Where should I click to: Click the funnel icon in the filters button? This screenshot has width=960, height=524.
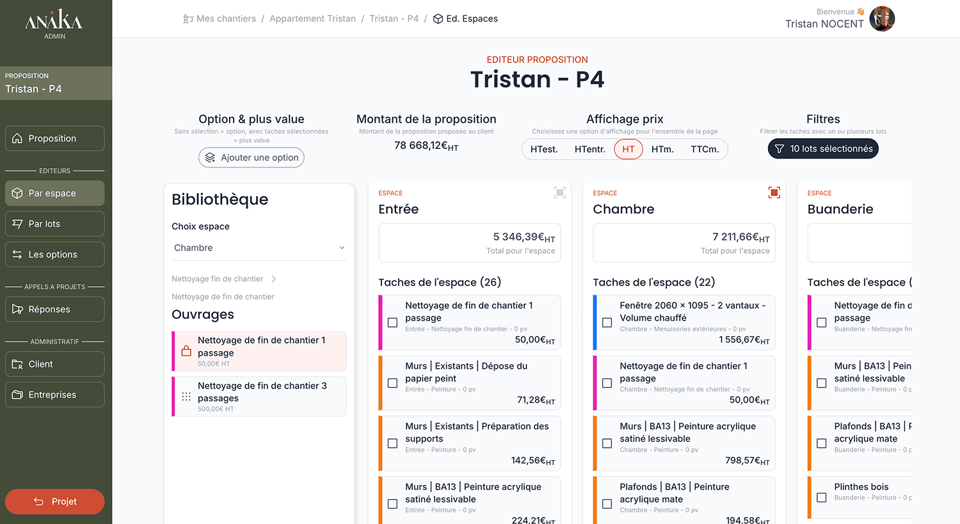pos(780,149)
